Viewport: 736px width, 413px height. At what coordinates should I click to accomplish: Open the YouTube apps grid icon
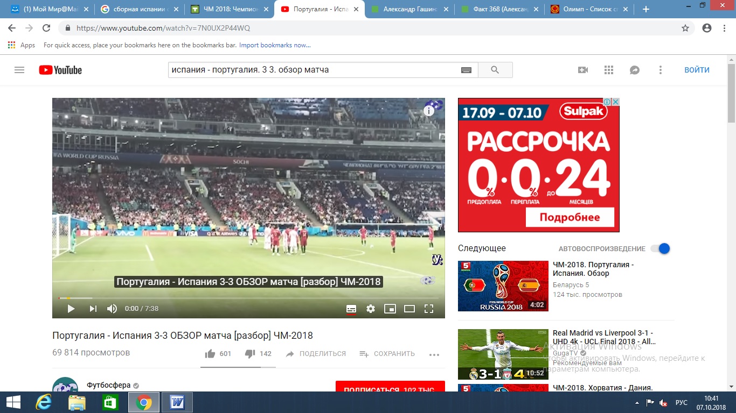click(609, 70)
